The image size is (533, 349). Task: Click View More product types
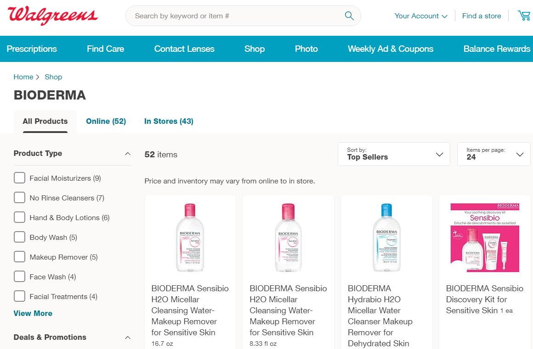coord(33,313)
